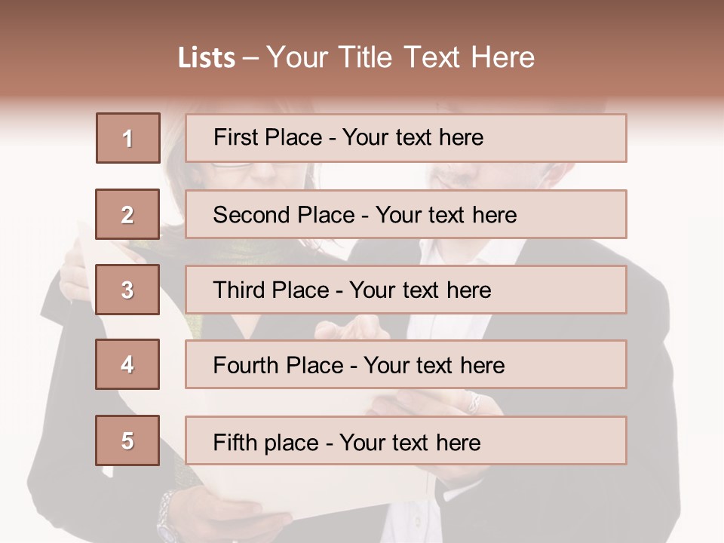Click the Fifth place text bar
Image resolution: width=724 pixels, height=543 pixels.
tap(406, 440)
